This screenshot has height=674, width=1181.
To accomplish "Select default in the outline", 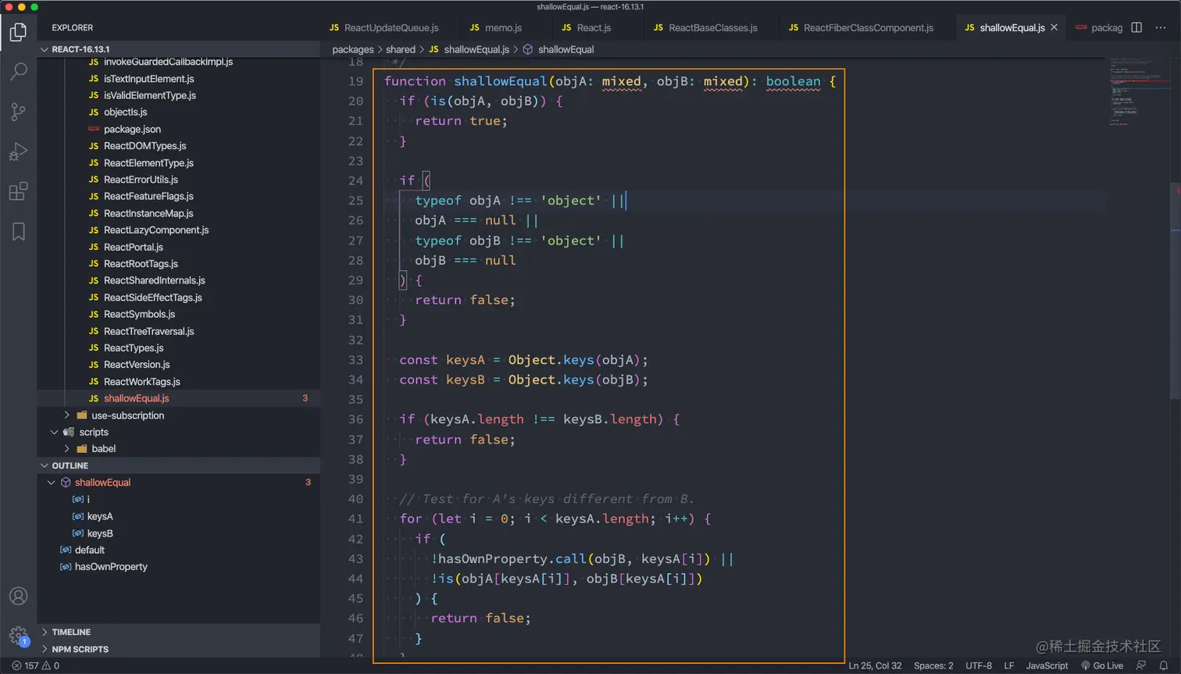I will (90, 550).
